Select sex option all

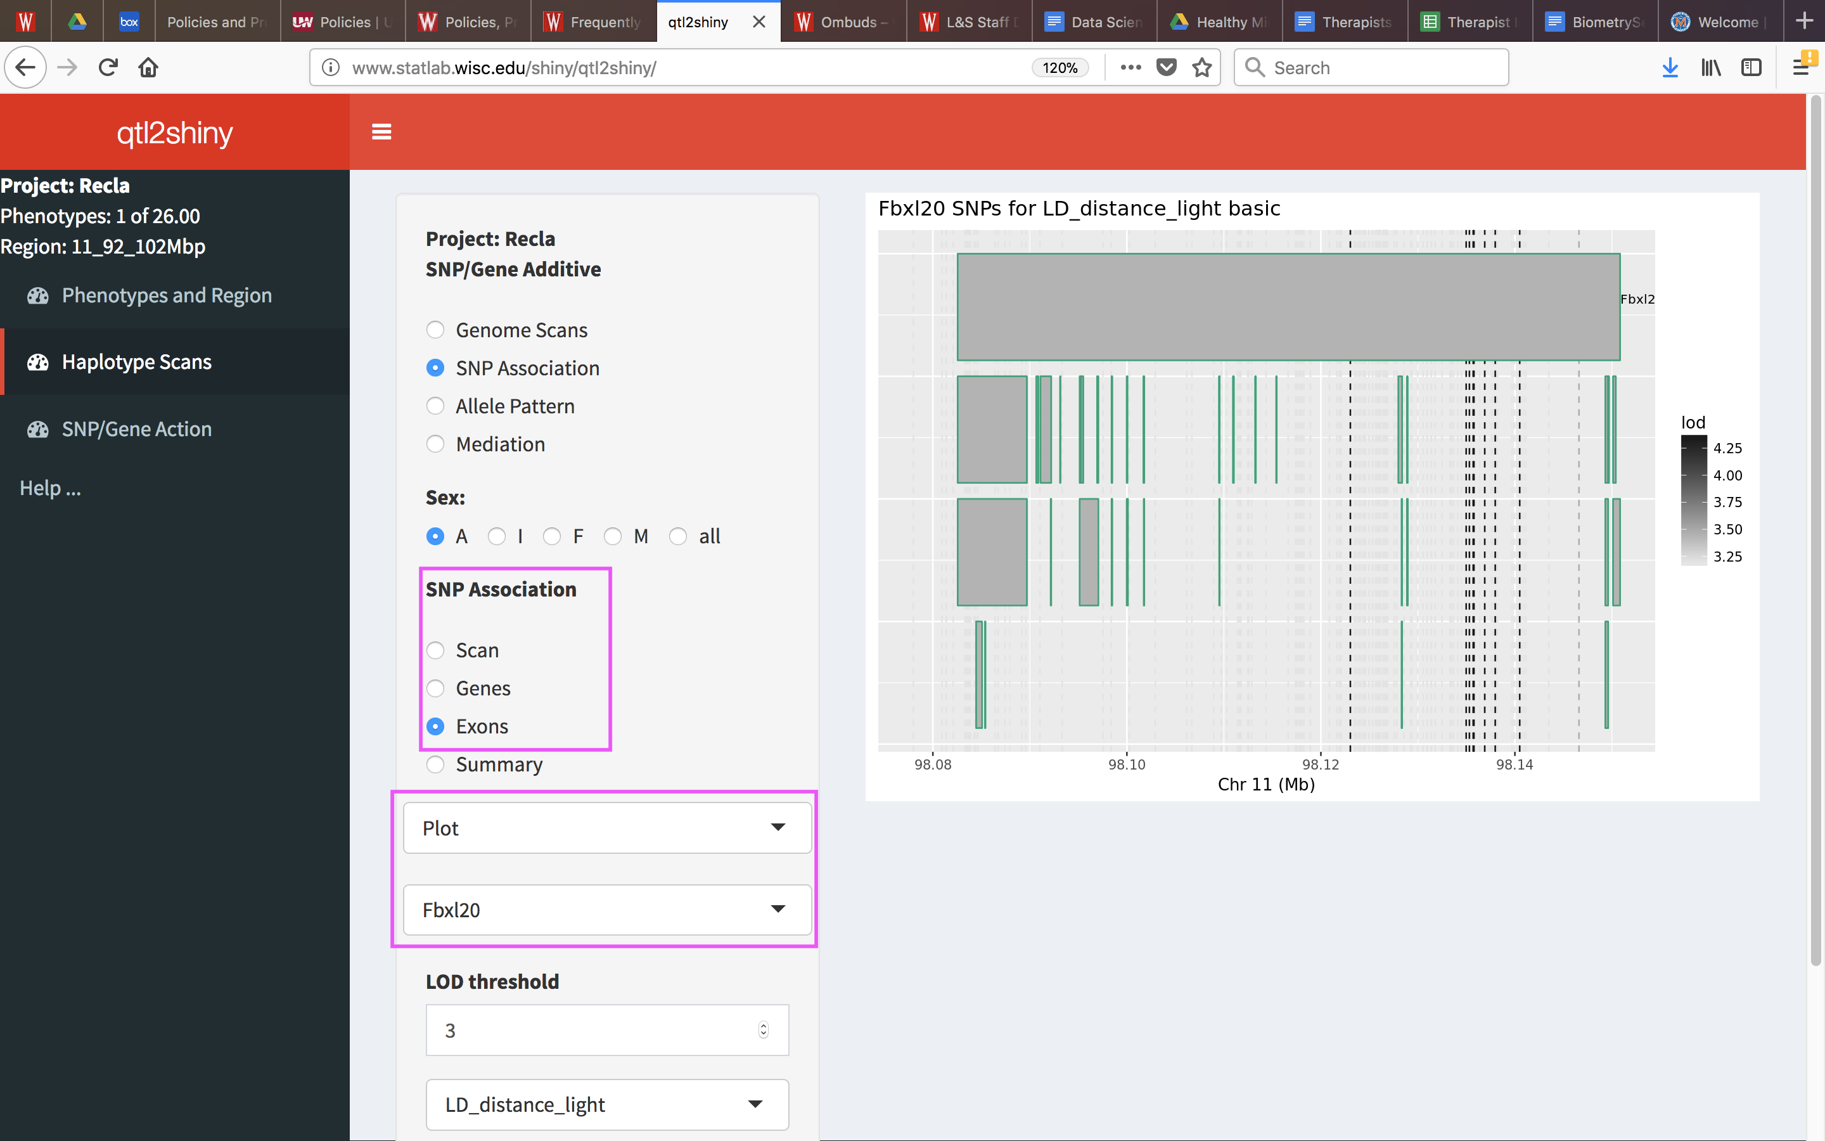(678, 536)
